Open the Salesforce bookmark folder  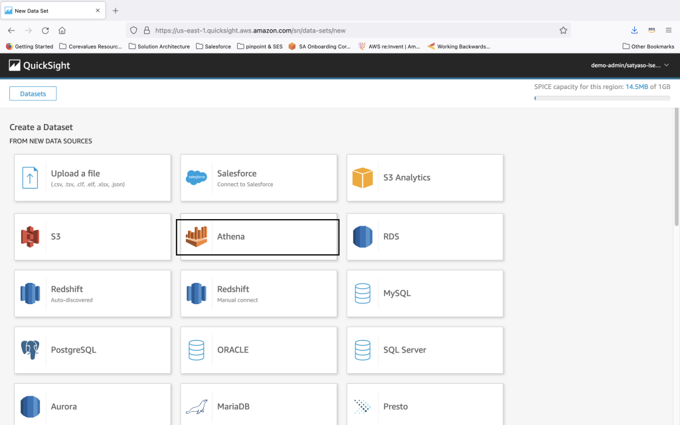click(213, 46)
